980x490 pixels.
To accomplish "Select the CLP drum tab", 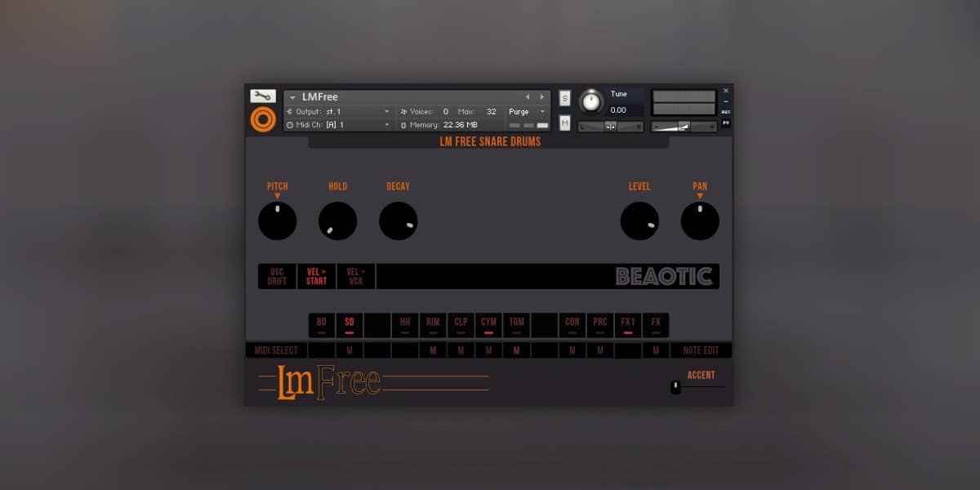I will pyautogui.click(x=461, y=325).
